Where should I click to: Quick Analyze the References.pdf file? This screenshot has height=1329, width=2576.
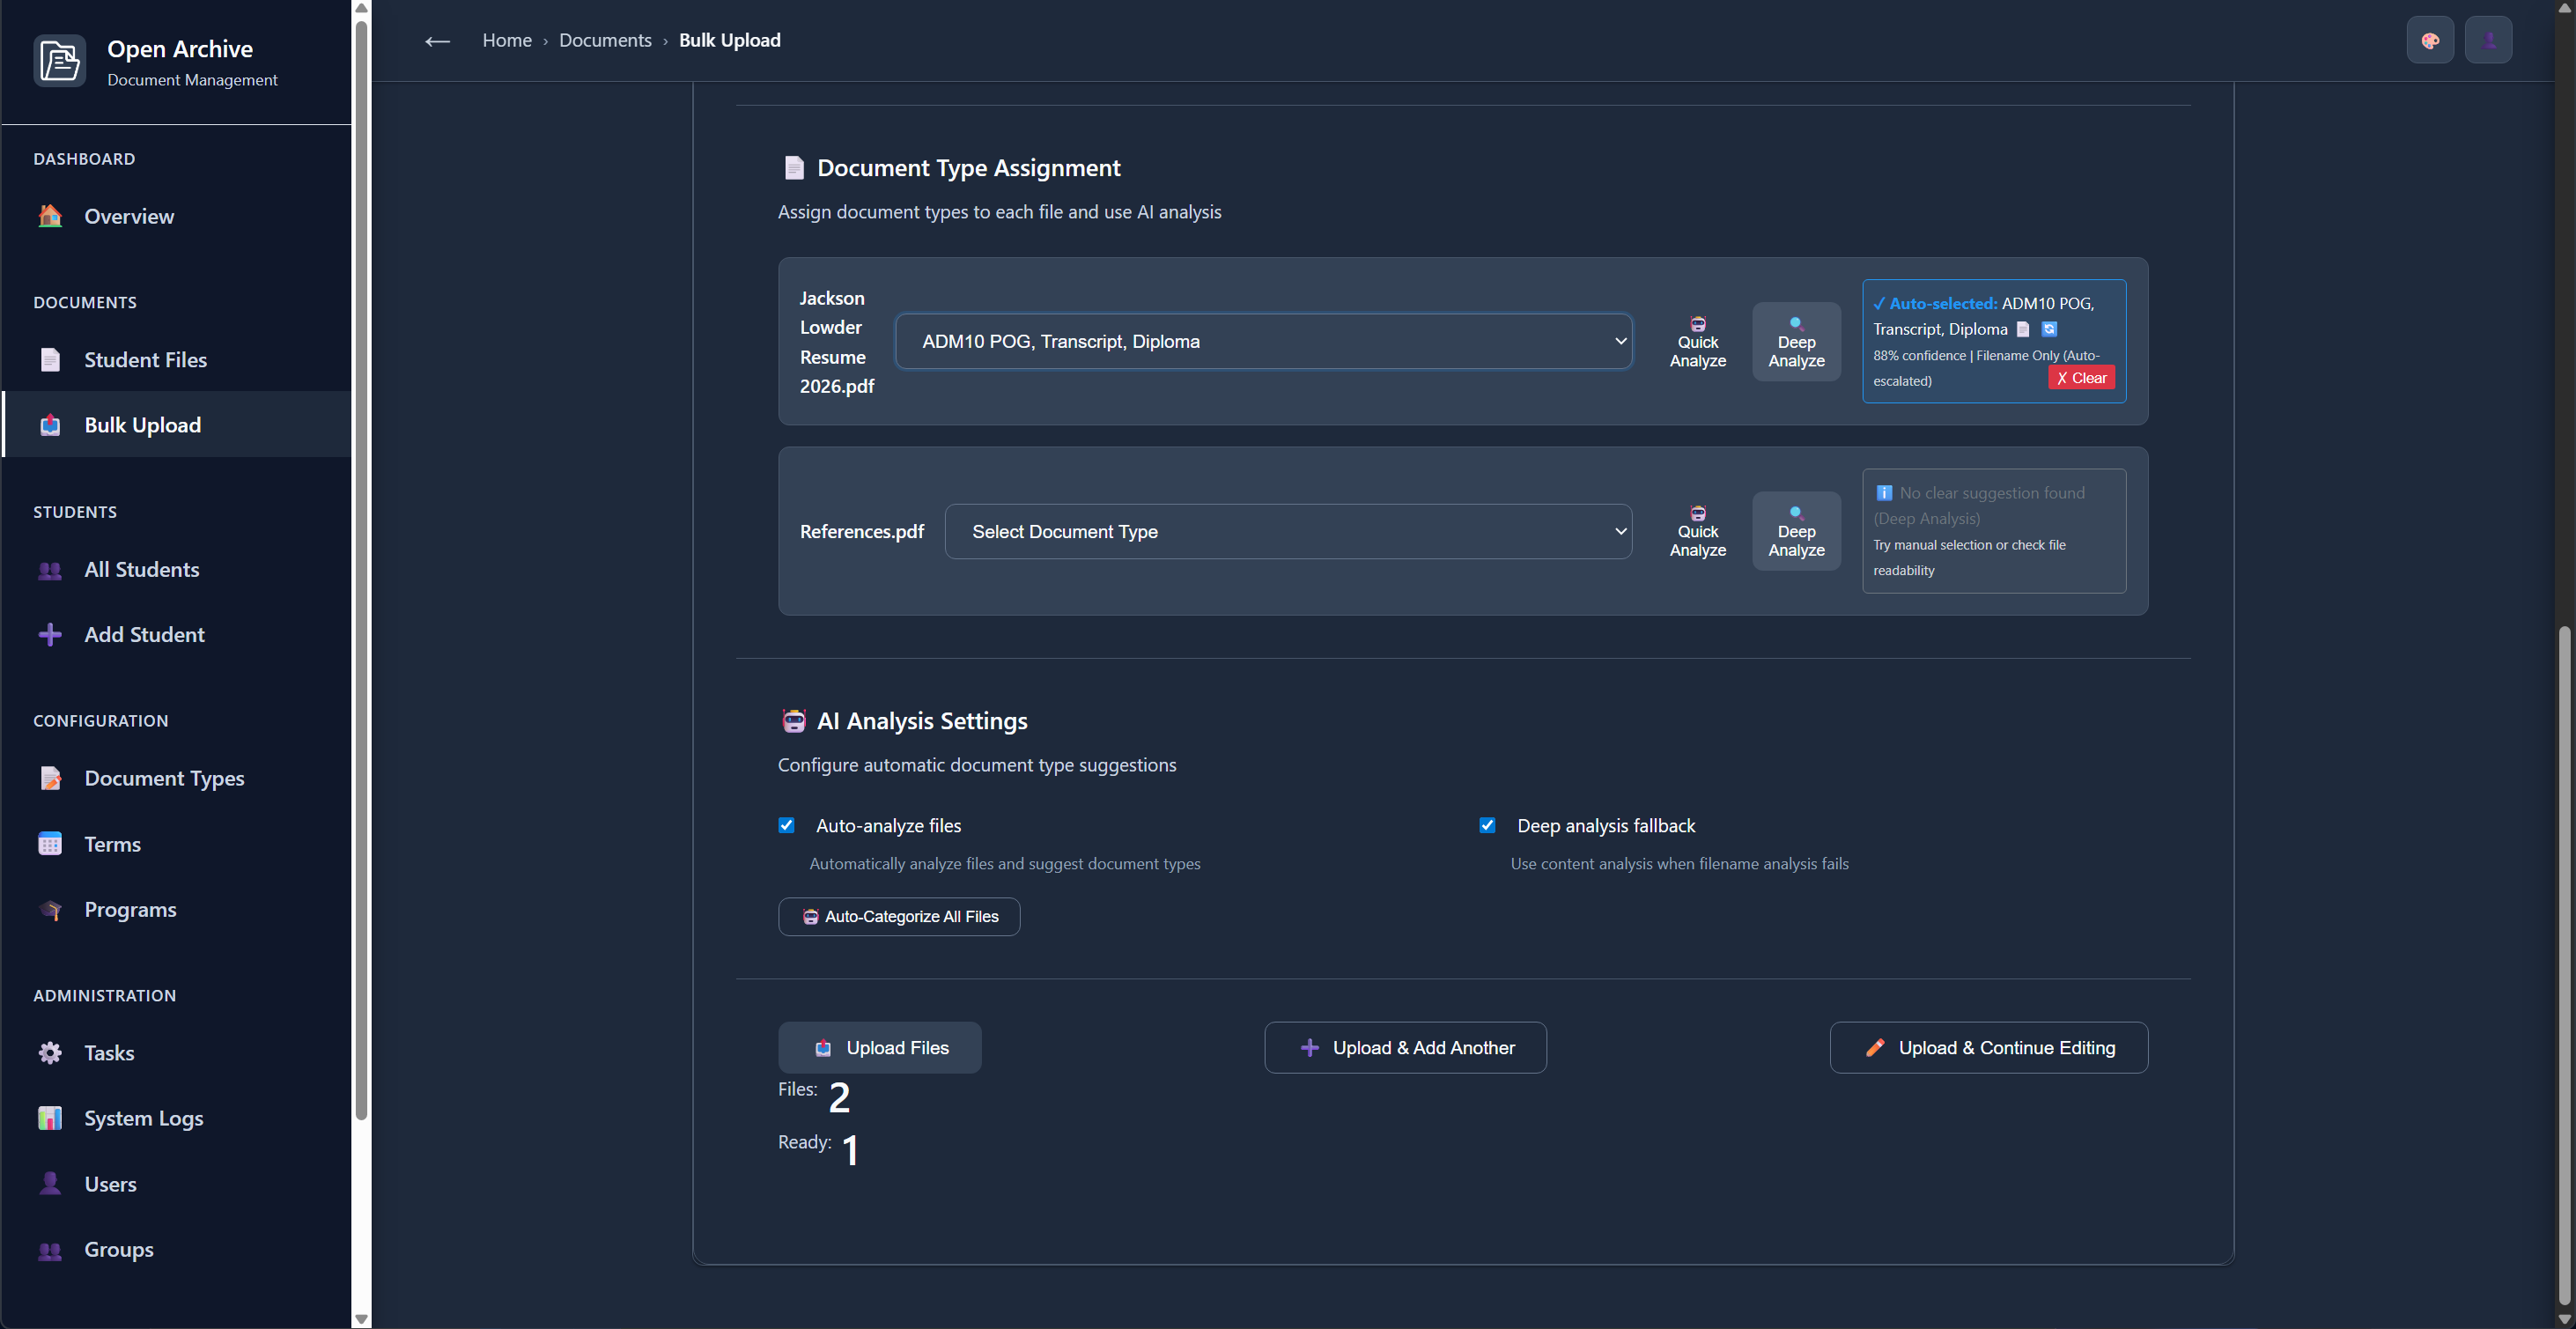tap(1698, 531)
